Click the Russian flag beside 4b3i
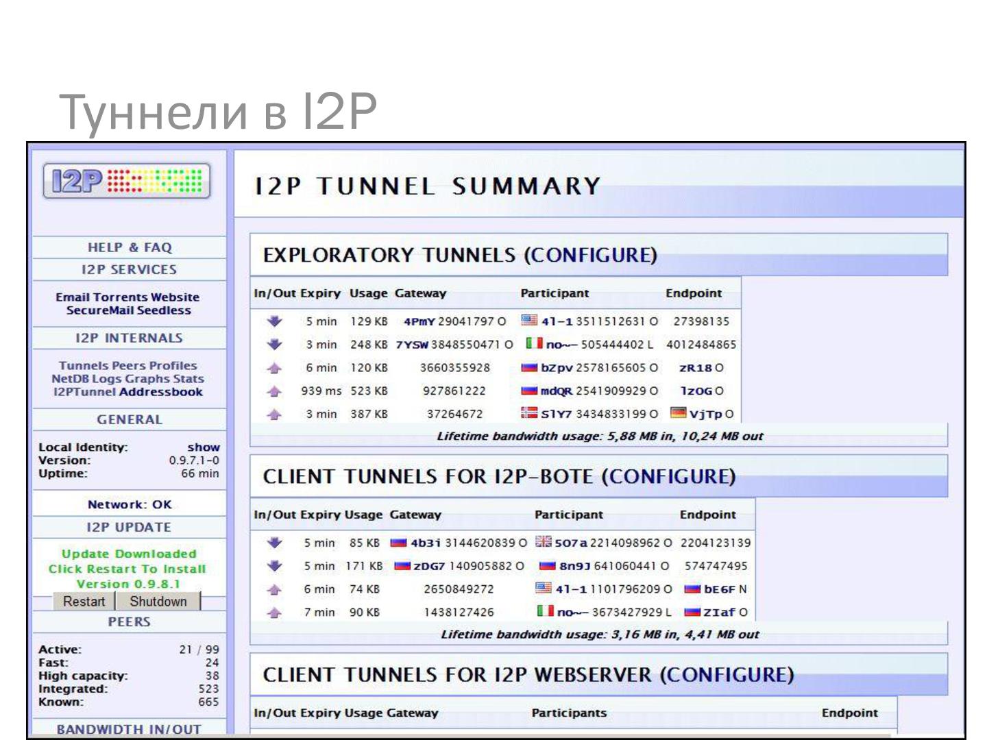 (399, 543)
